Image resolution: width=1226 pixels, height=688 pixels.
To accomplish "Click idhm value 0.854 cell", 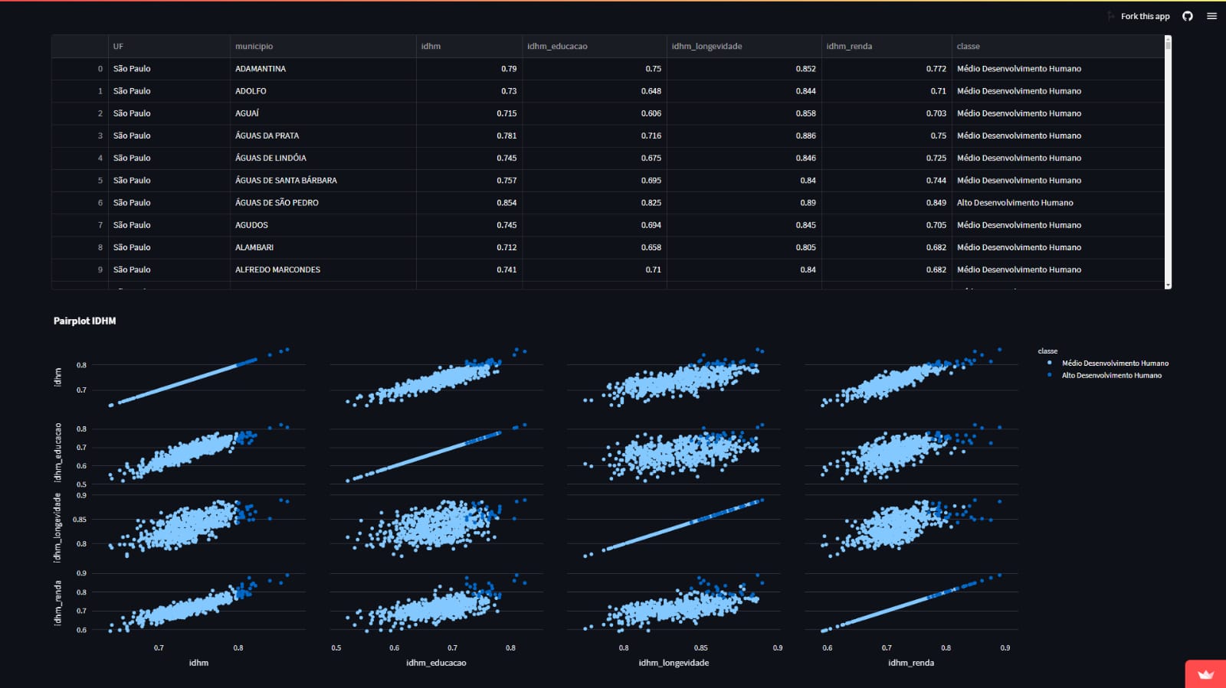I will tap(469, 203).
